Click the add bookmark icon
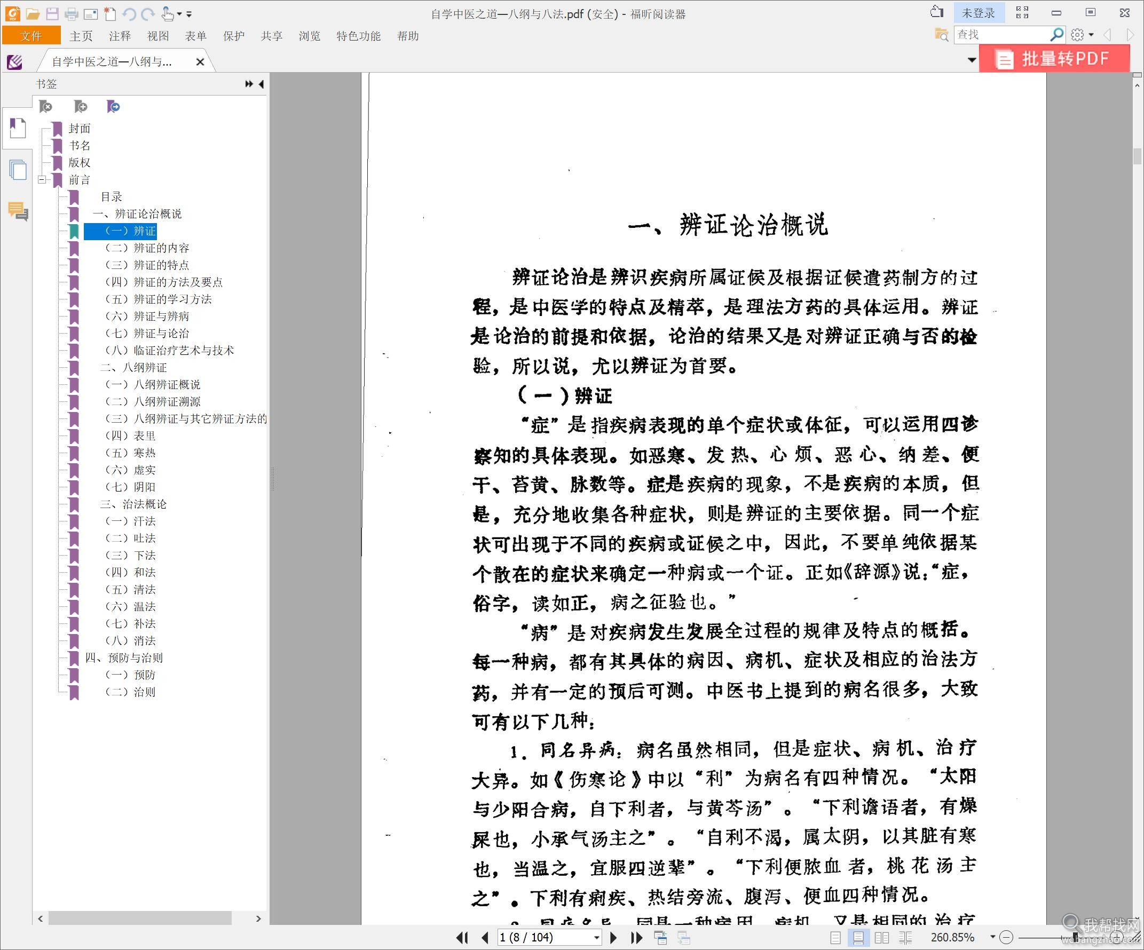 point(81,106)
